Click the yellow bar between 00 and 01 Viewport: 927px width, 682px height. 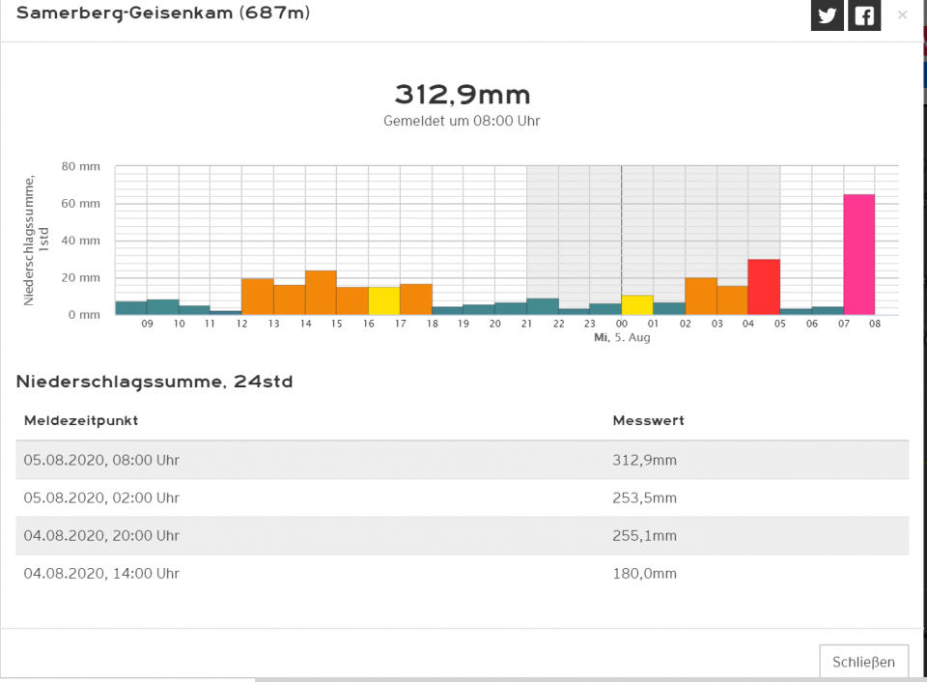pos(637,305)
